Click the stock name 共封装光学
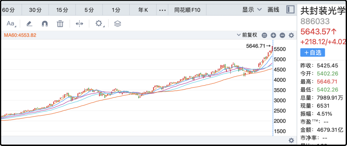347x146 pixels. [x=323, y=11]
